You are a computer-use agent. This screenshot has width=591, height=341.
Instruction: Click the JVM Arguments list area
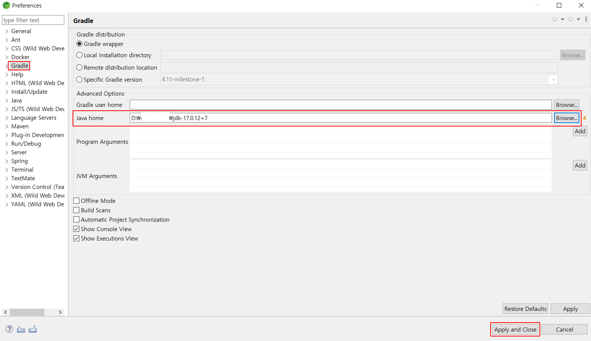[341, 176]
